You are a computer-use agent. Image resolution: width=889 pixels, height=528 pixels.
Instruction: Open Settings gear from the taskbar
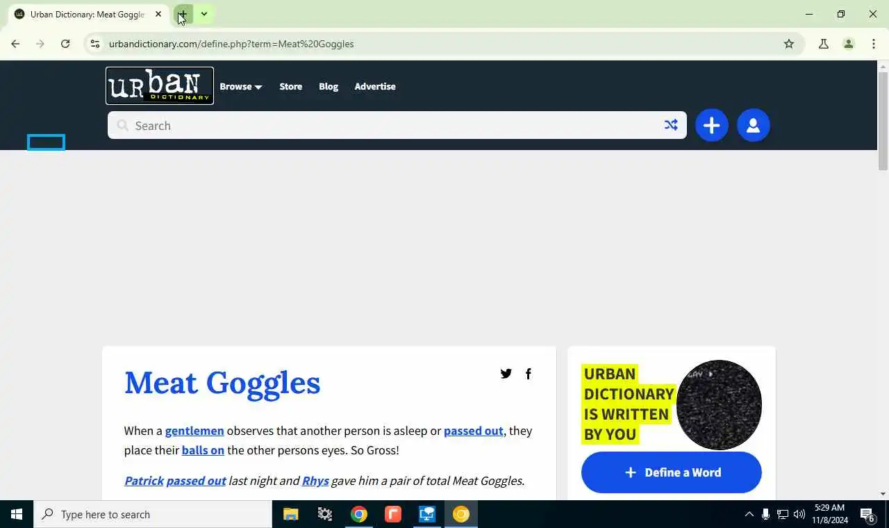click(x=325, y=514)
